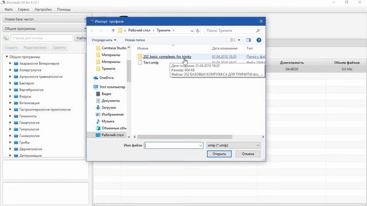Open the Общие программы dropdown
The width and height of the screenshot is (367, 206).
[45, 29]
